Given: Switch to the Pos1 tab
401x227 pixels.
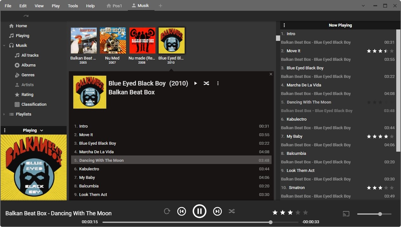Looking at the screenshot, I should tap(114, 5).
